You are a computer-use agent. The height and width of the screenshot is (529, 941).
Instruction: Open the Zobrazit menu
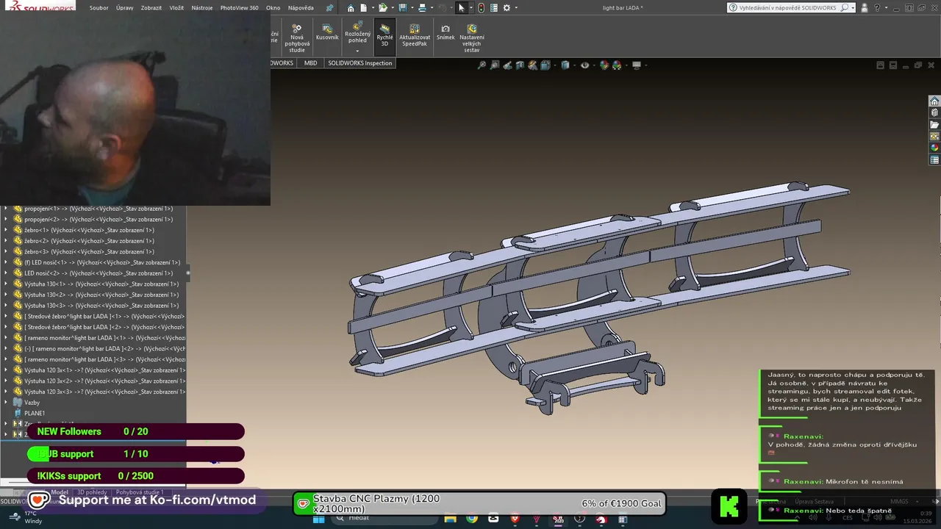pyautogui.click(x=151, y=8)
